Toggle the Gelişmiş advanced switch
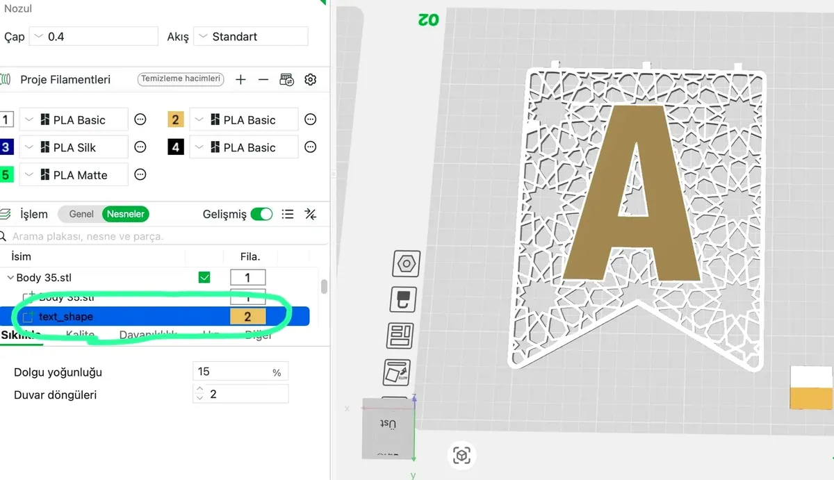Viewport: 834px width, 480px height. (x=262, y=215)
